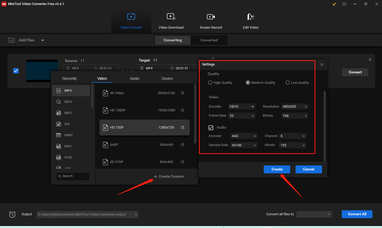Click the AVI format icon in sidebar
Image resolution: width=382 pixels, height=228 pixels.
[59, 124]
